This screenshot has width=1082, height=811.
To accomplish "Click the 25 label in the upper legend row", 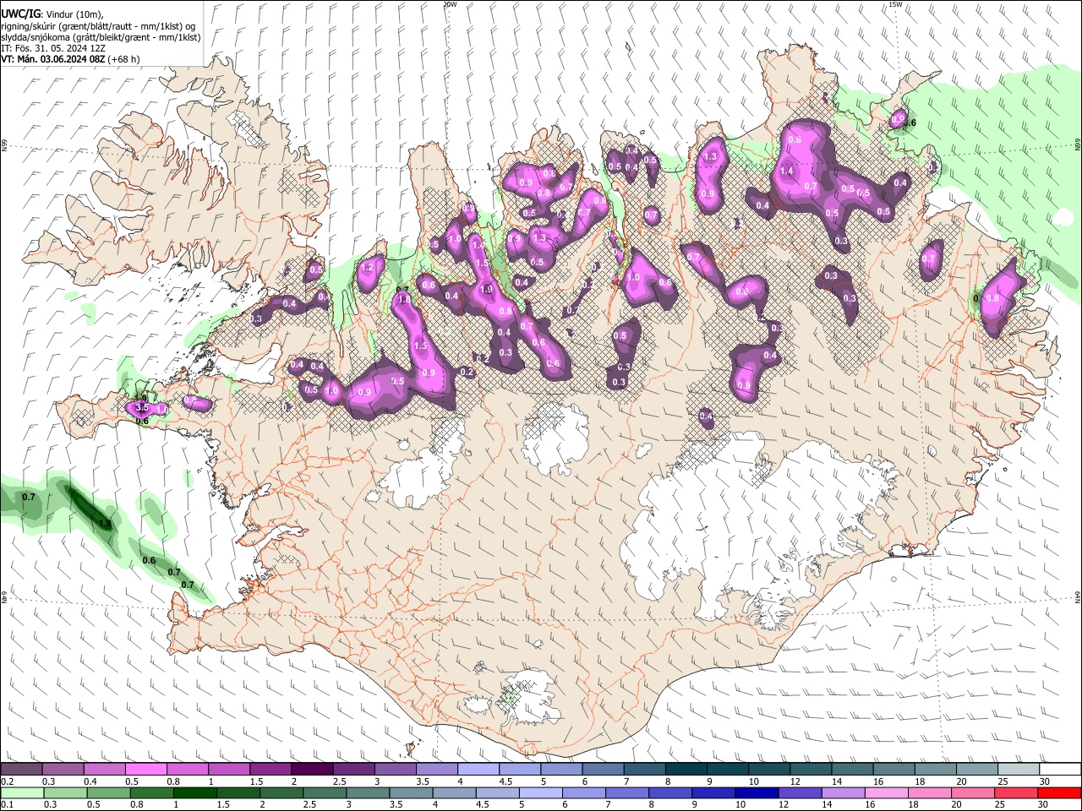I will pos(1003,781).
